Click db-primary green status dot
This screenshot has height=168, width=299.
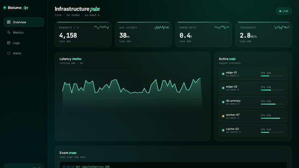coord(223,102)
